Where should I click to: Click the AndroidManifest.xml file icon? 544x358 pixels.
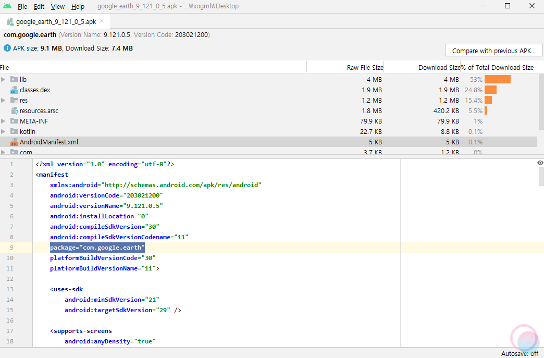click(14, 142)
